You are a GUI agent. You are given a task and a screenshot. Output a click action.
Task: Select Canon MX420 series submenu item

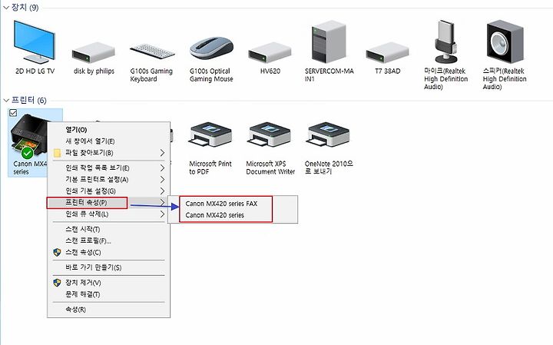point(233,215)
